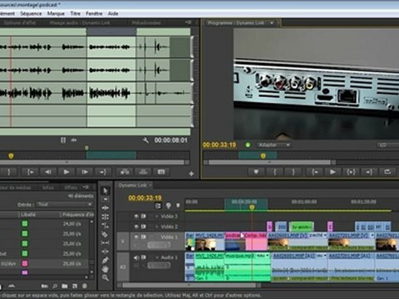Select the Zoom magnifier tool
The image size is (399, 299).
click(x=106, y=277)
